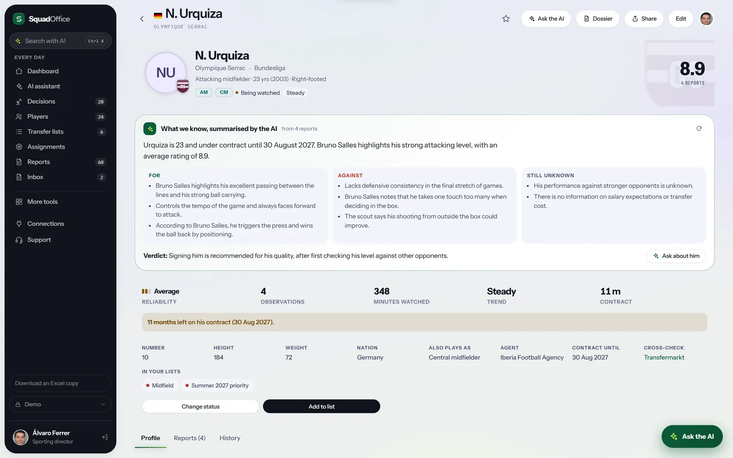Screen dimensions: 733x458
Task: Open Support page
Action: coord(60,240)
